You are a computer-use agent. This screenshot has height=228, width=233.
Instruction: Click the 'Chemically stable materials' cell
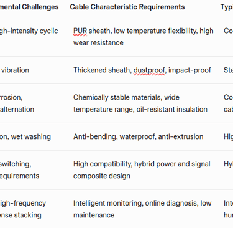140,103
